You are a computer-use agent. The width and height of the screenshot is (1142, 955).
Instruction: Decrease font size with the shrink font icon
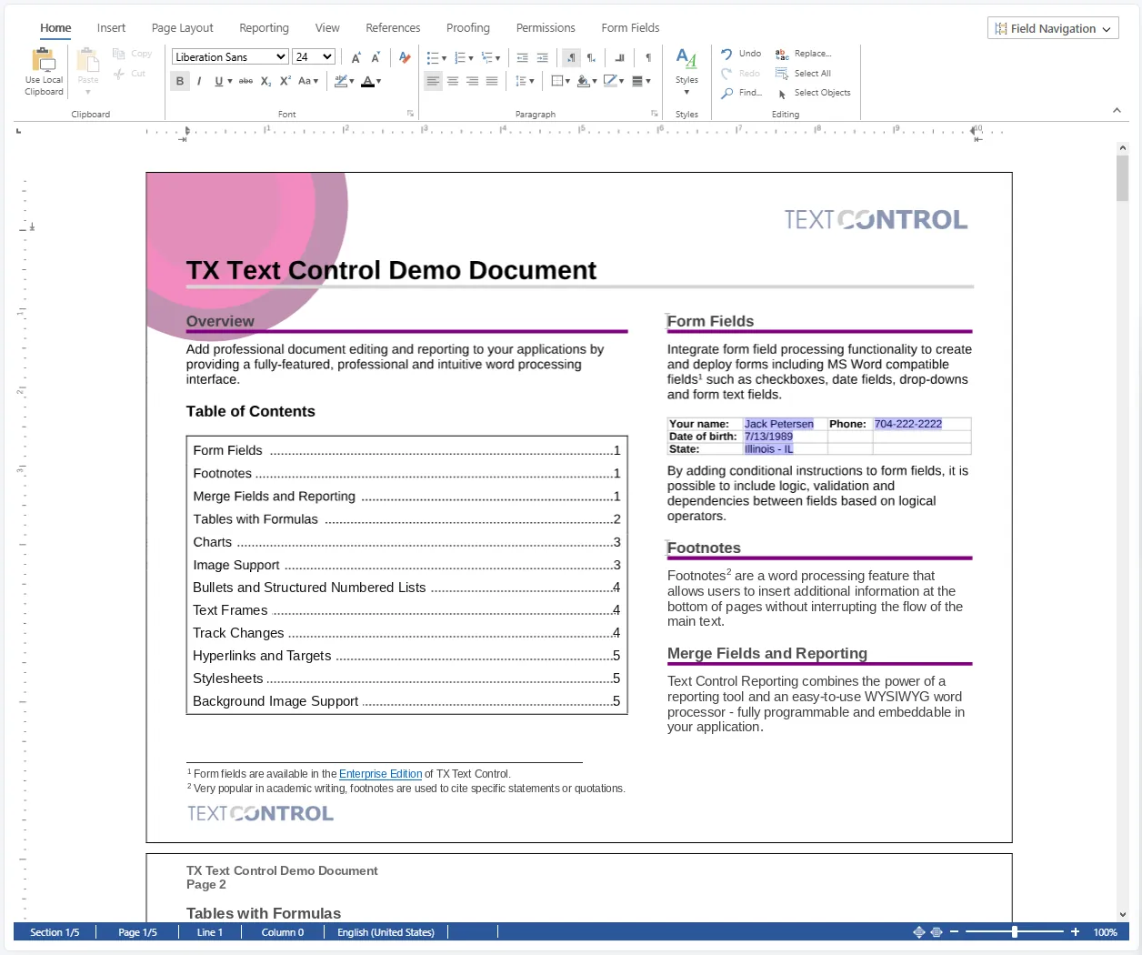(376, 57)
